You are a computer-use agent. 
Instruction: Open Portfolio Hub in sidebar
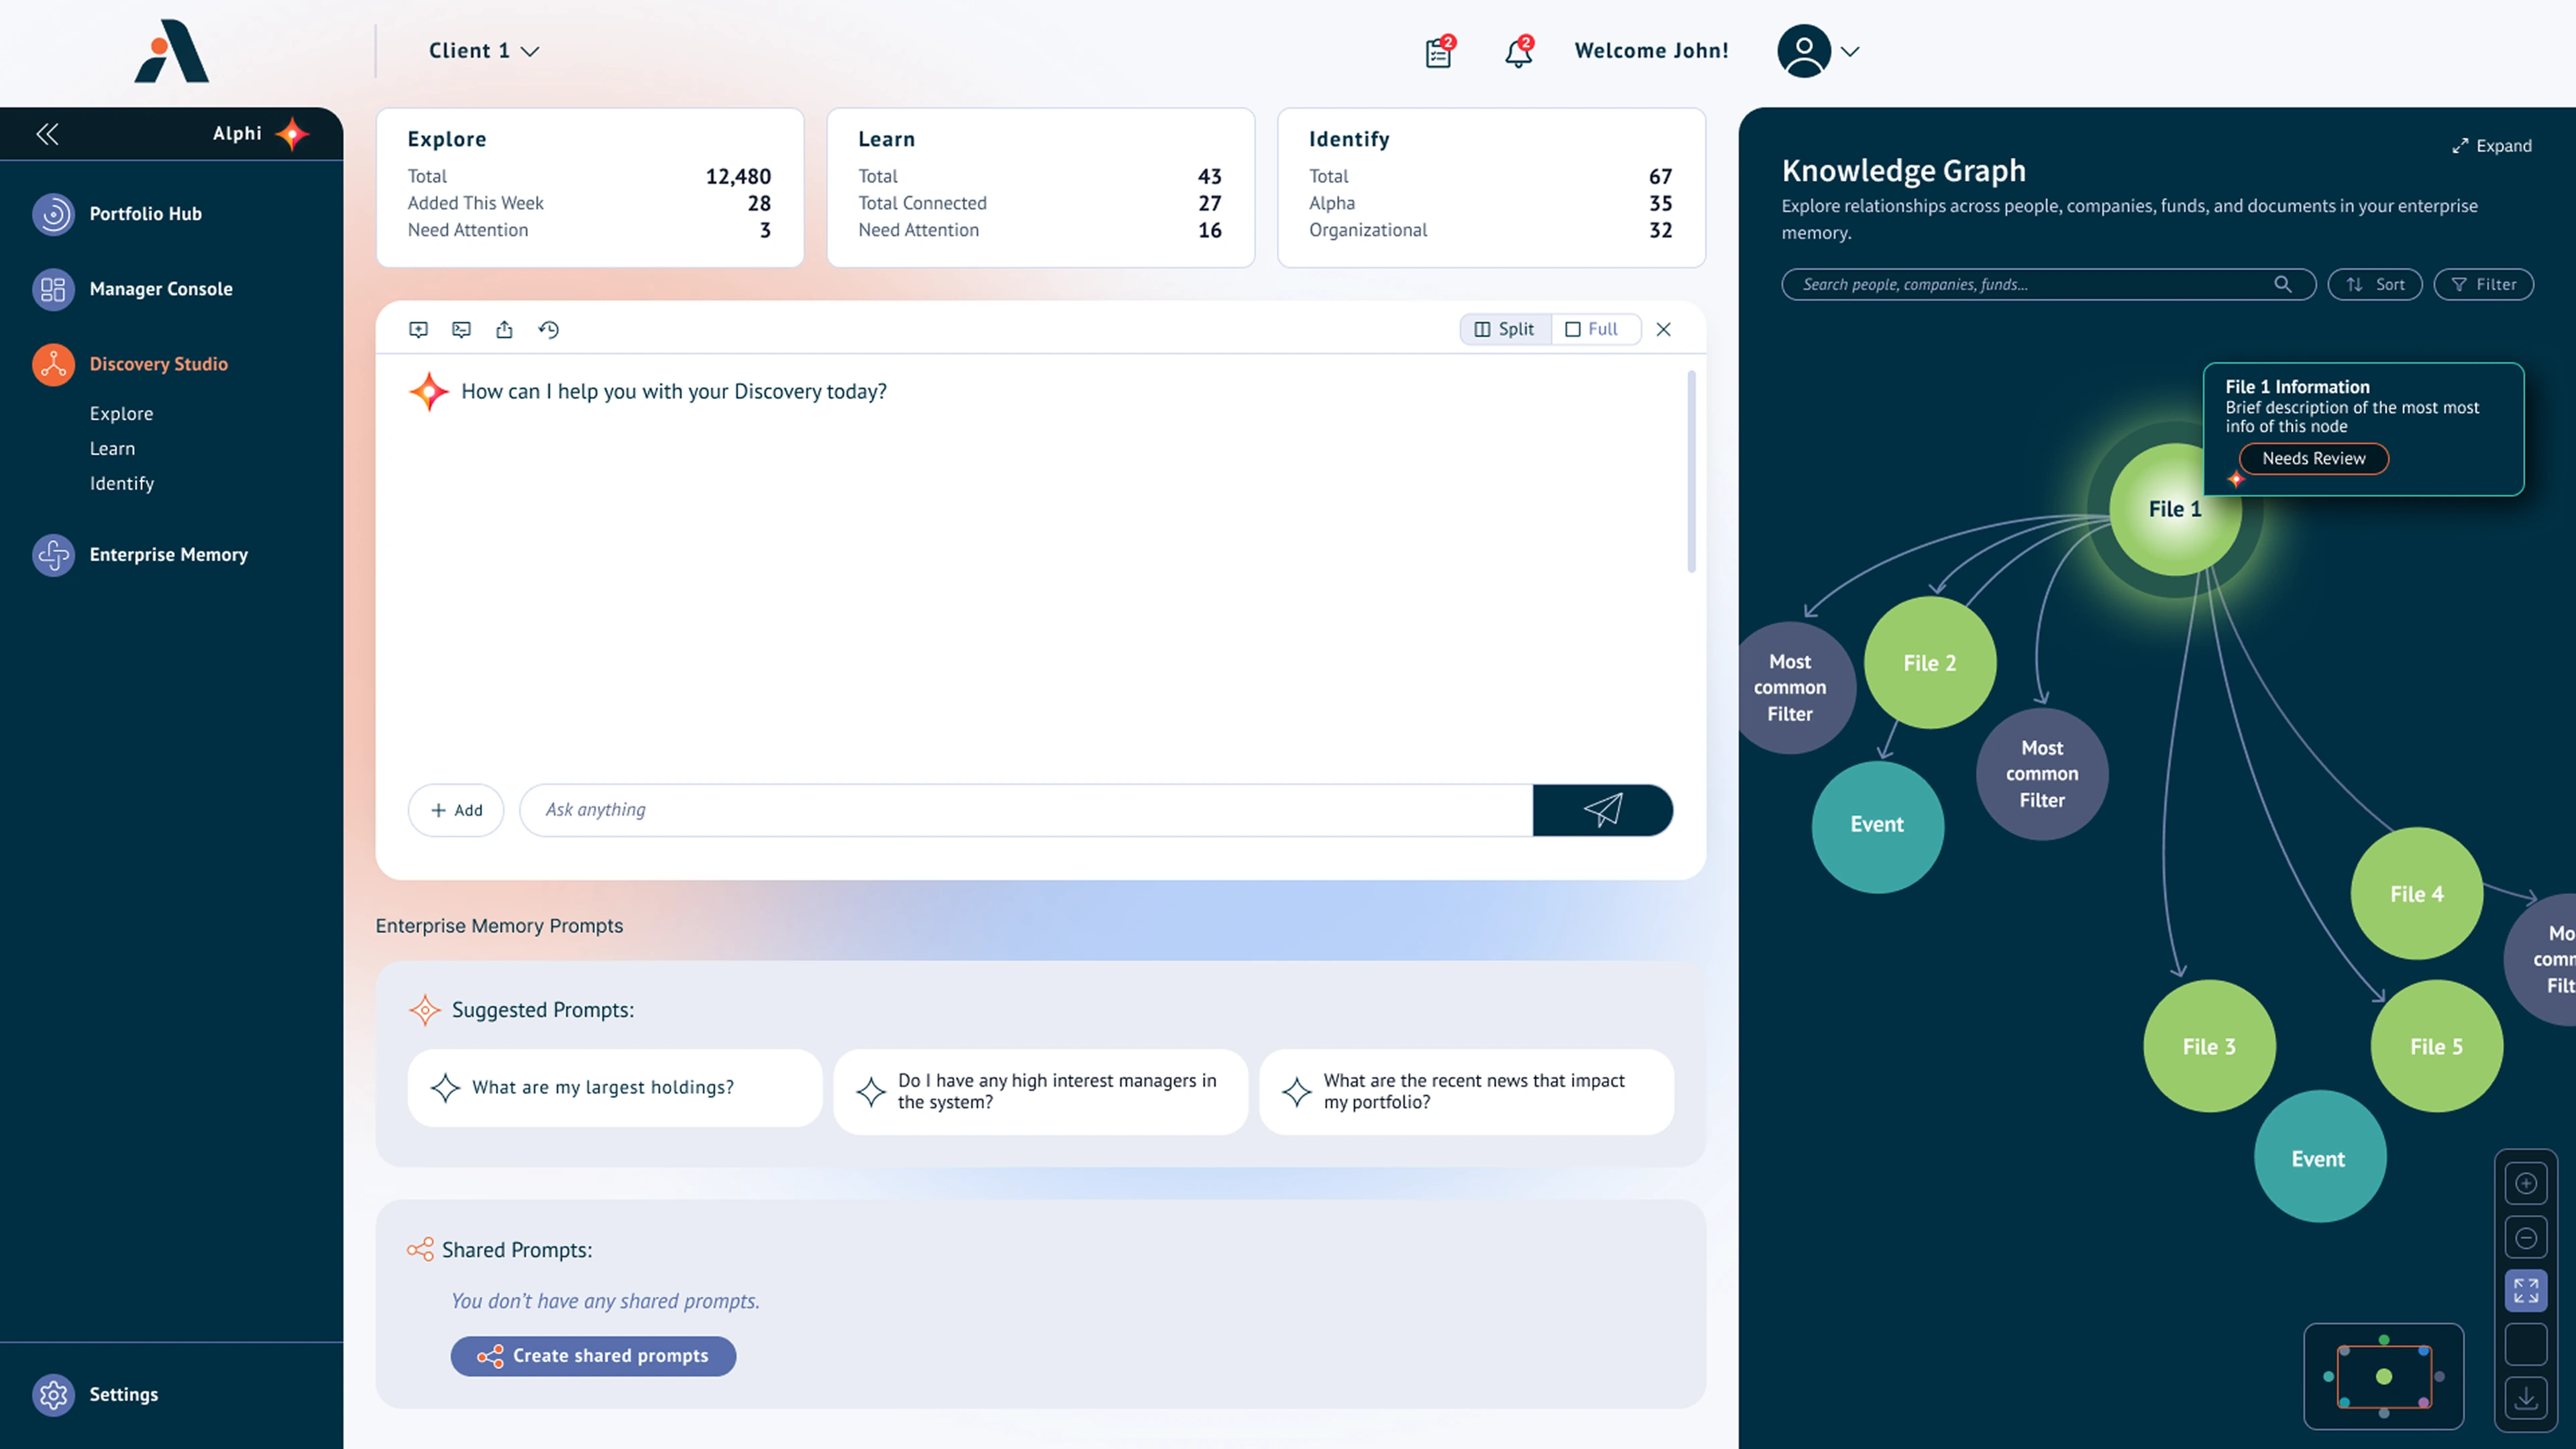[x=145, y=214]
